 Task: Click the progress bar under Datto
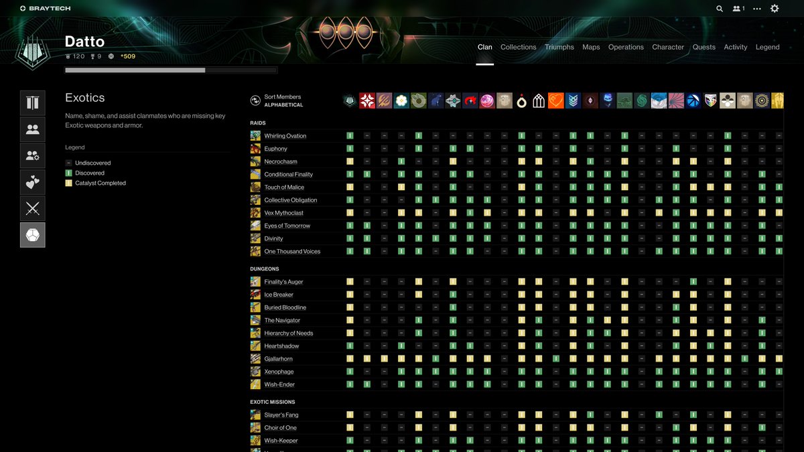click(171, 70)
